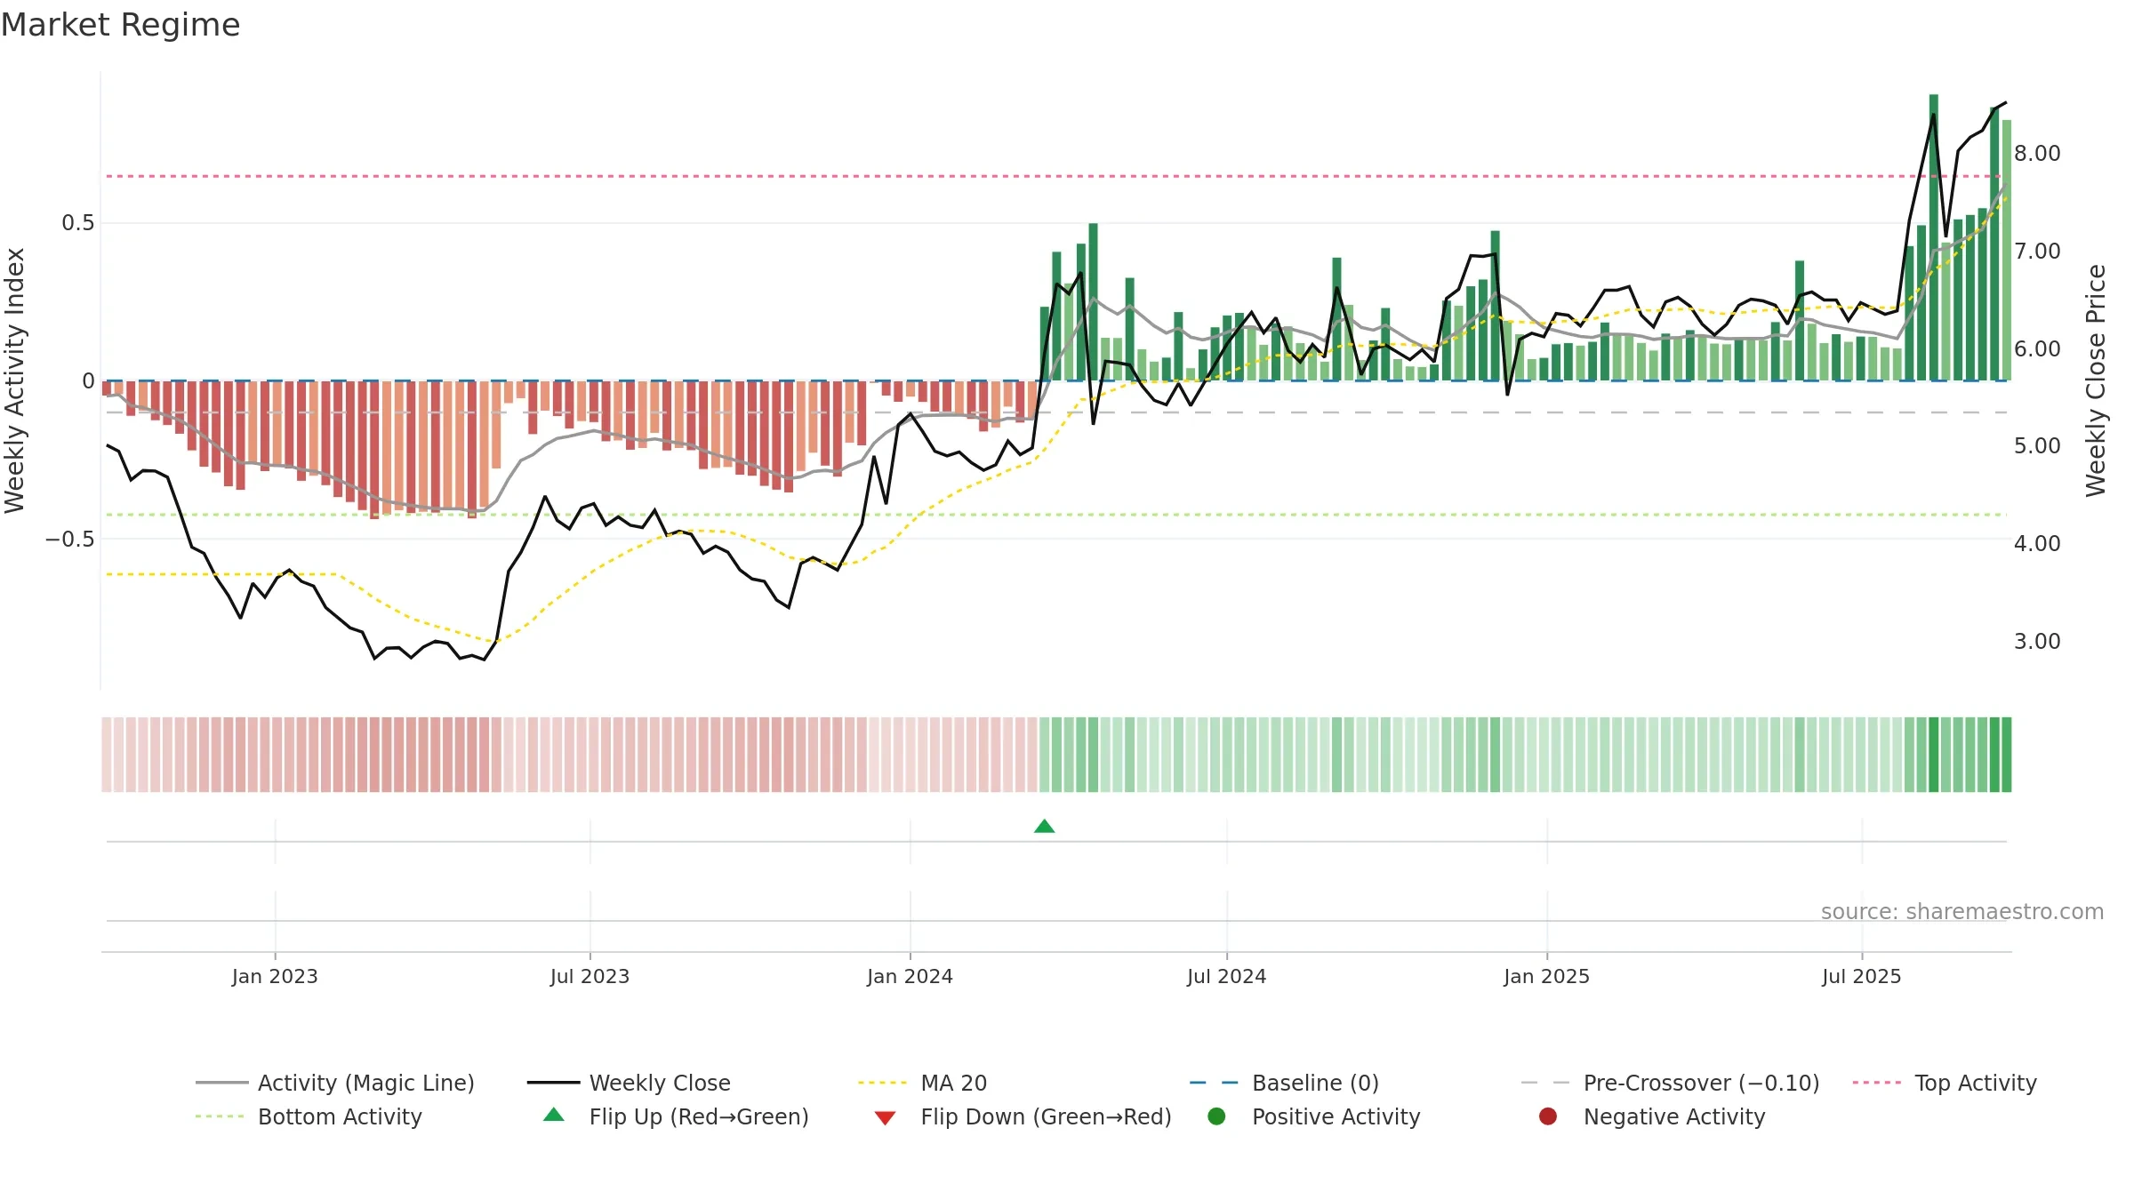Click the red Flip Down legend triangle
2134x1200 pixels.
click(x=885, y=1117)
